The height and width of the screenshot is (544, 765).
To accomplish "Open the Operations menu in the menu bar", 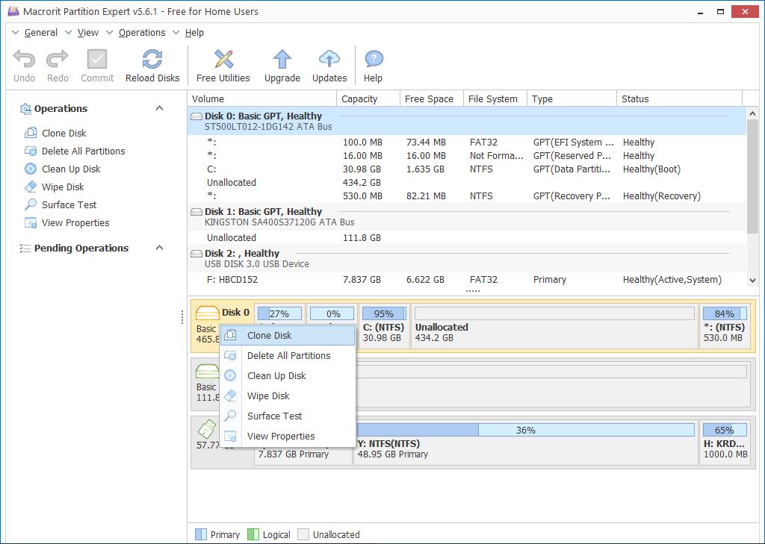I will click(142, 32).
